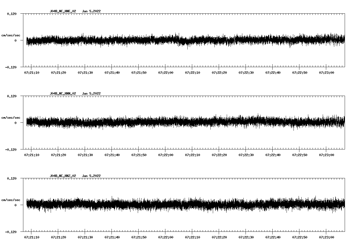
Task: Select the J048_NC_HNE_02 channel title
Action: pyautogui.click(x=63, y=11)
